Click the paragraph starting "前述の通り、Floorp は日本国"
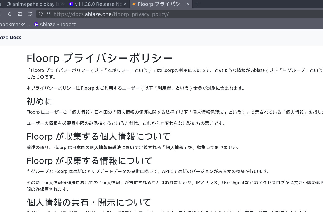Viewport: 323px width, 212px height. (133, 147)
